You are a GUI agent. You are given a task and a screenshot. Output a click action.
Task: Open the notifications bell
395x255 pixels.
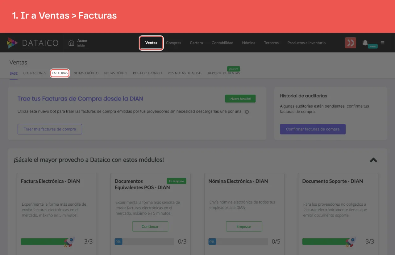coord(365,43)
